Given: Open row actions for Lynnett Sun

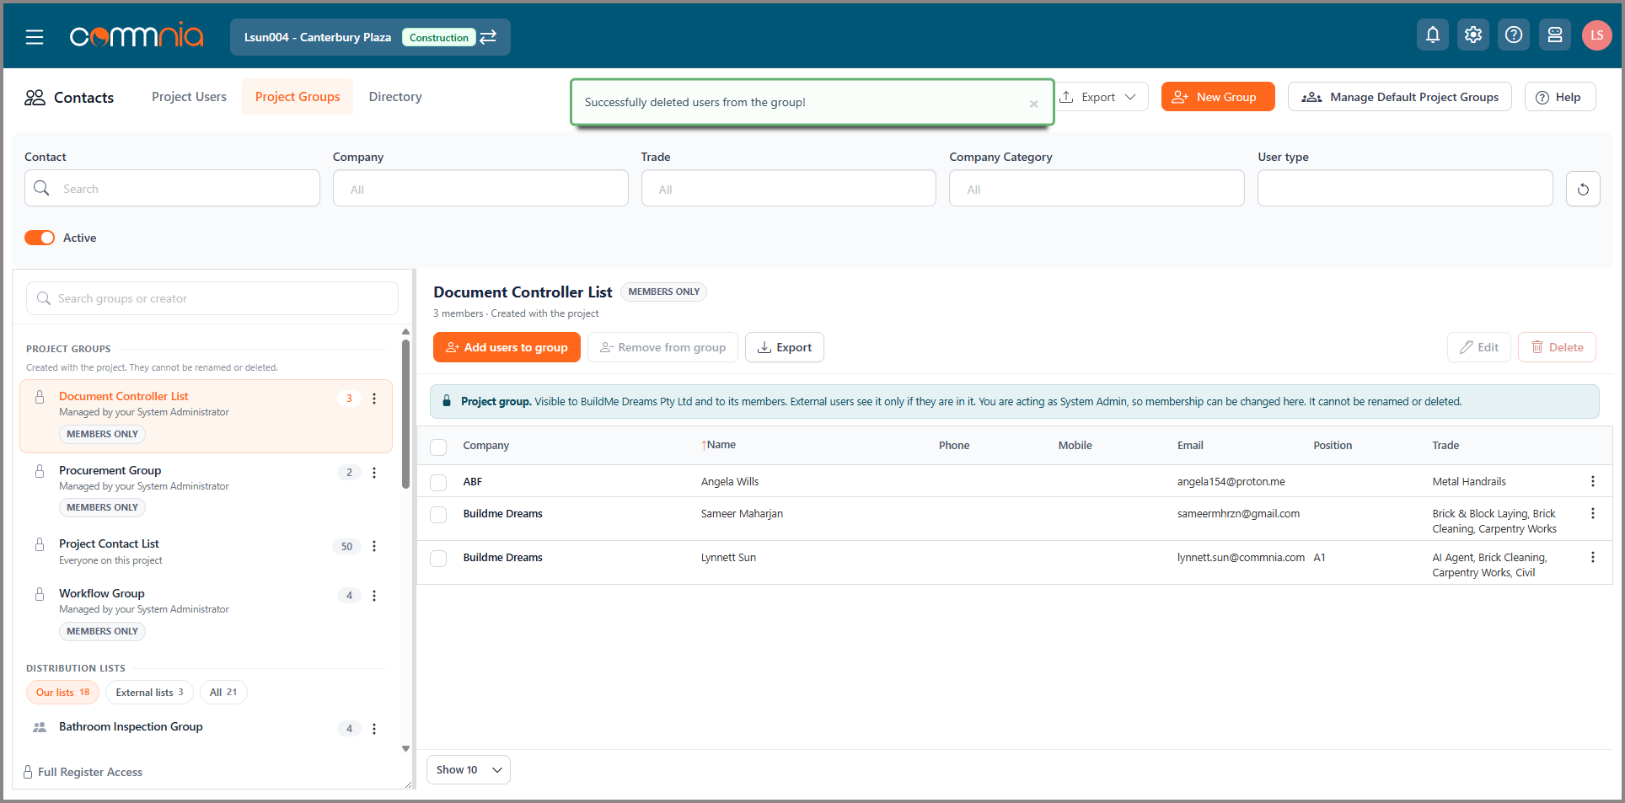Looking at the screenshot, I should [x=1593, y=557].
